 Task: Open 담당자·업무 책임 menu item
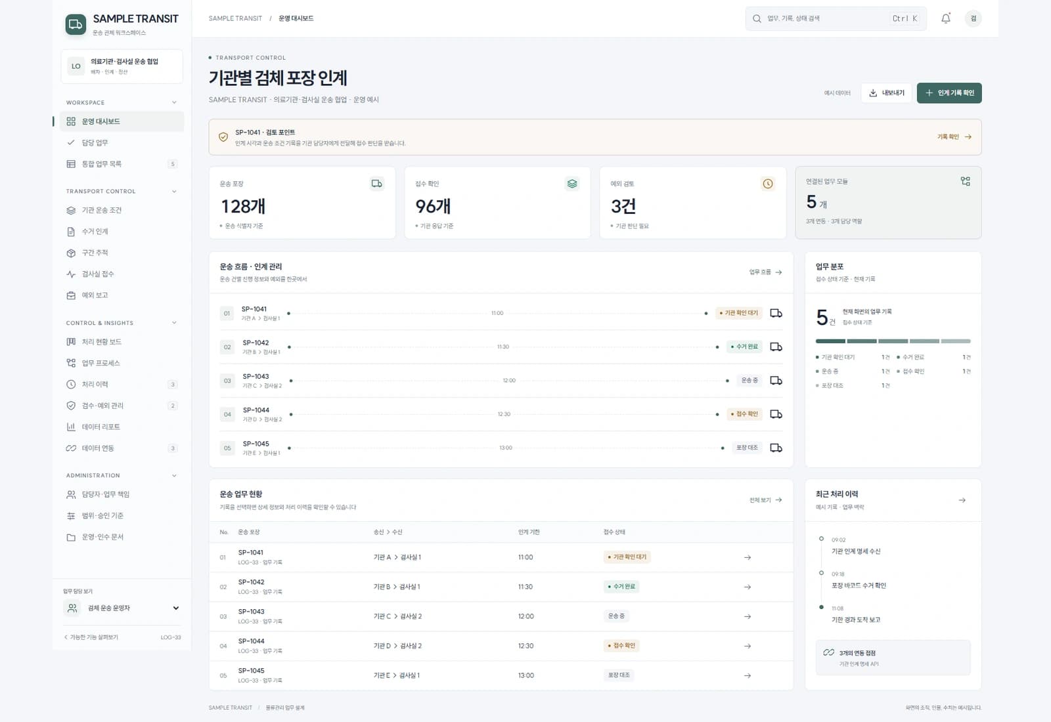(x=122, y=494)
